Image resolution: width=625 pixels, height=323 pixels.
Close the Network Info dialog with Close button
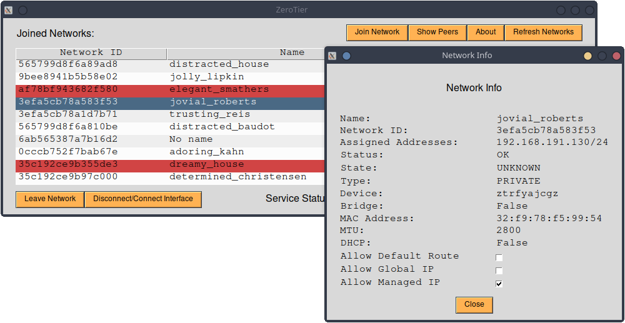[474, 305]
